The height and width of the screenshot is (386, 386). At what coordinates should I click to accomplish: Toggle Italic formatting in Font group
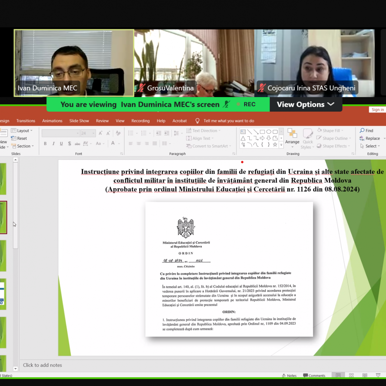(53, 144)
